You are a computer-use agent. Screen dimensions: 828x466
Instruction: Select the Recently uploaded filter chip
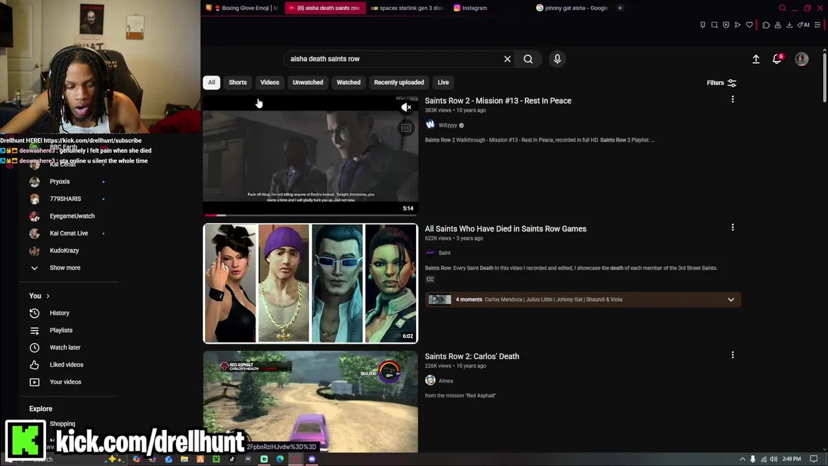(399, 82)
